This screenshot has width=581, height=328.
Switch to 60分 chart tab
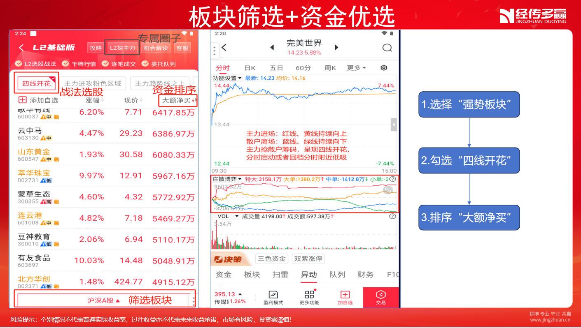coord(303,68)
